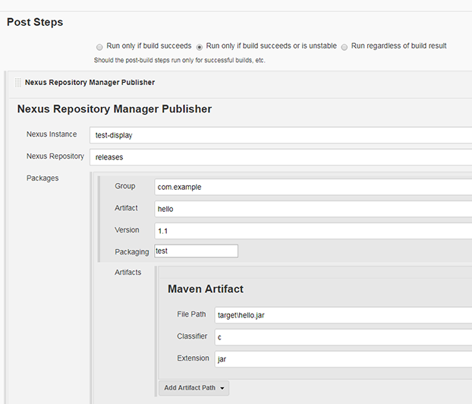Click the File Path field with target\hello.jar

343,315
